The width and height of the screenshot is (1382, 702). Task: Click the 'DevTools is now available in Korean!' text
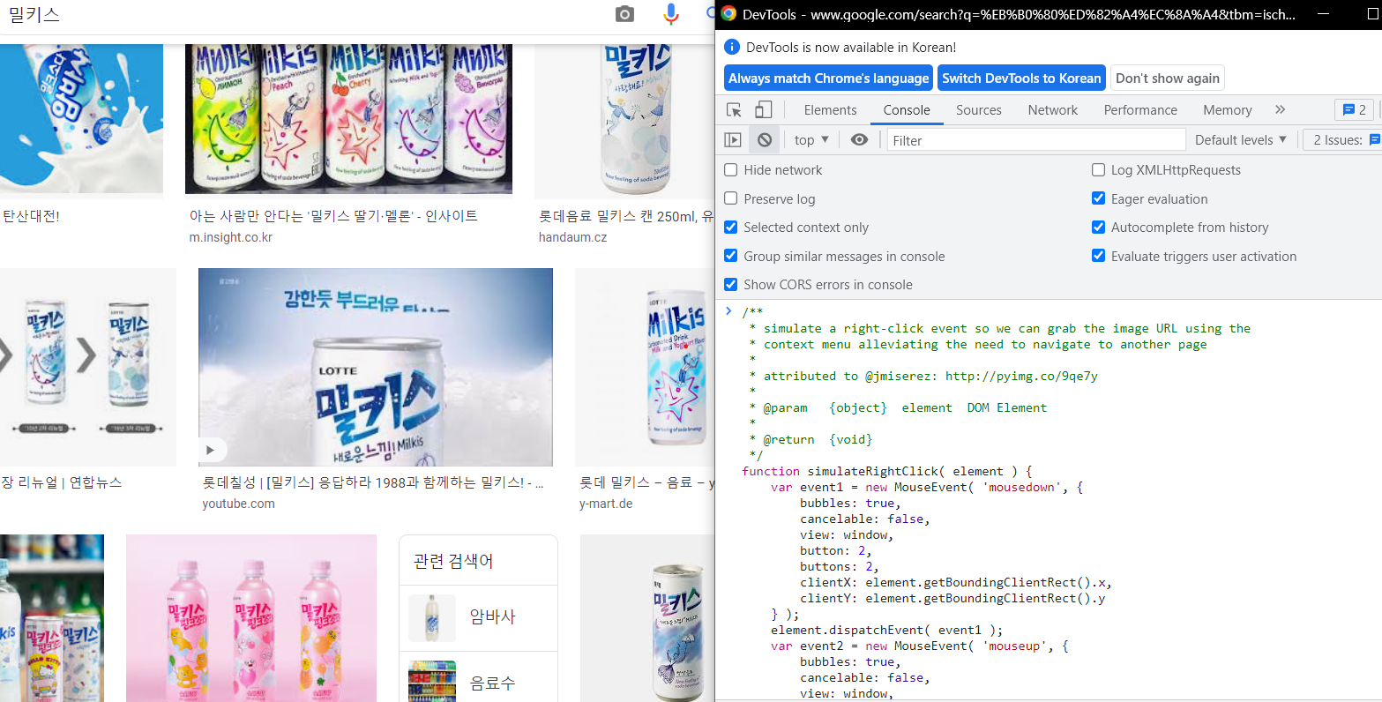(851, 47)
